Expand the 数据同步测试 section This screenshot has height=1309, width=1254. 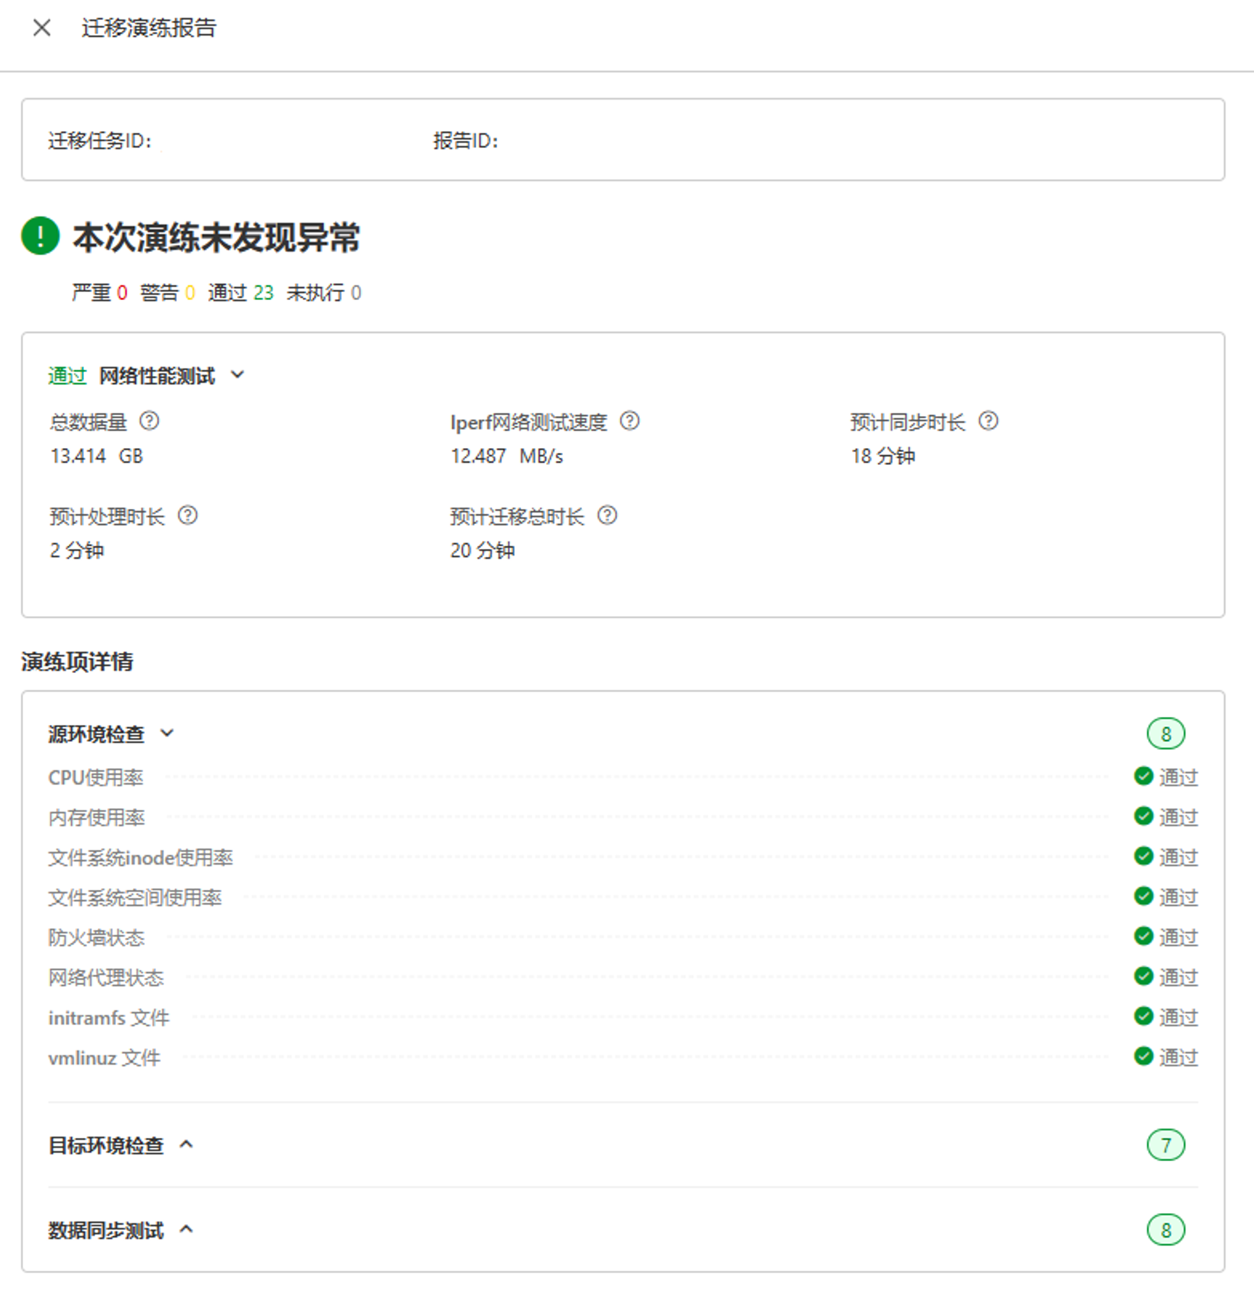186,1229
